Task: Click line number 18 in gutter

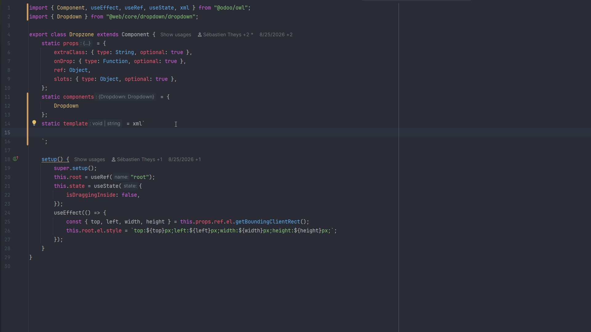Action: pyautogui.click(x=7, y=159)
